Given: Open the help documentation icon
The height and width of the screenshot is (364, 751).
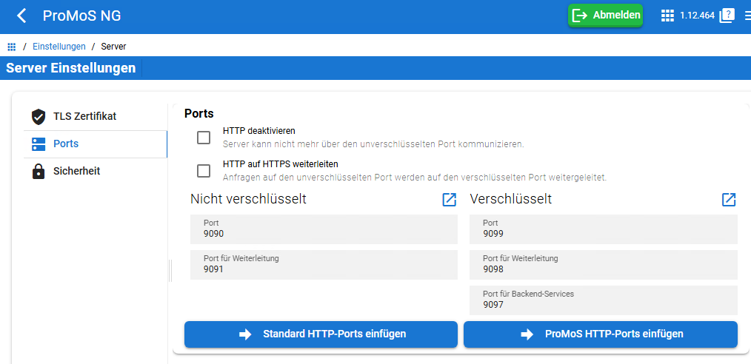Looking at the screenshot, I should [x=727, y=16].
